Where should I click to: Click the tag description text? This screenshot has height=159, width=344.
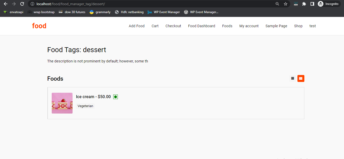(98, 61)
